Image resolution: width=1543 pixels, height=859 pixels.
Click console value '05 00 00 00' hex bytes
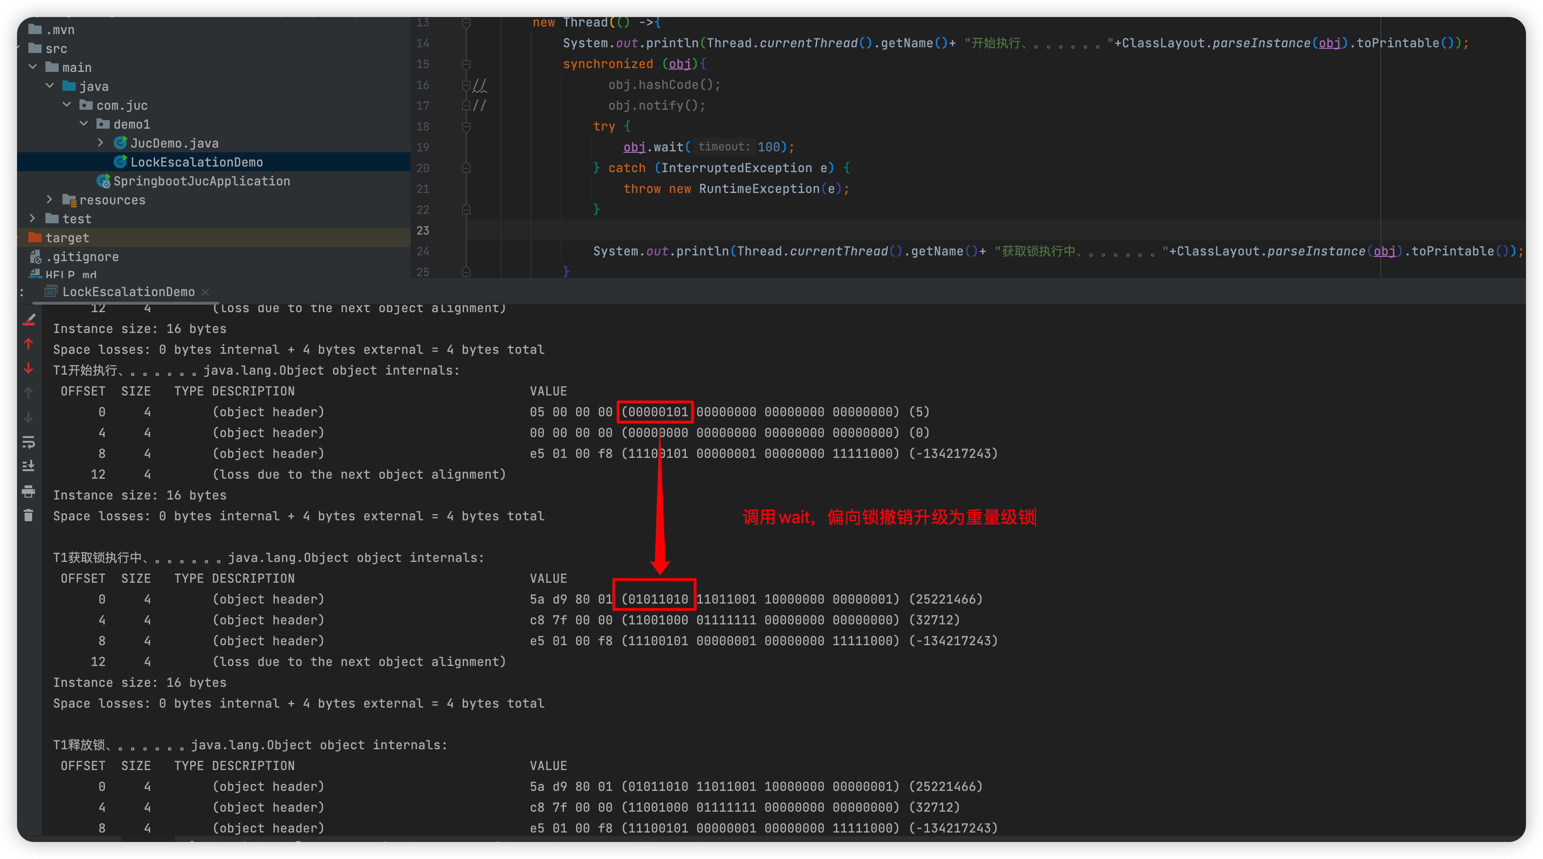(571, 412)
